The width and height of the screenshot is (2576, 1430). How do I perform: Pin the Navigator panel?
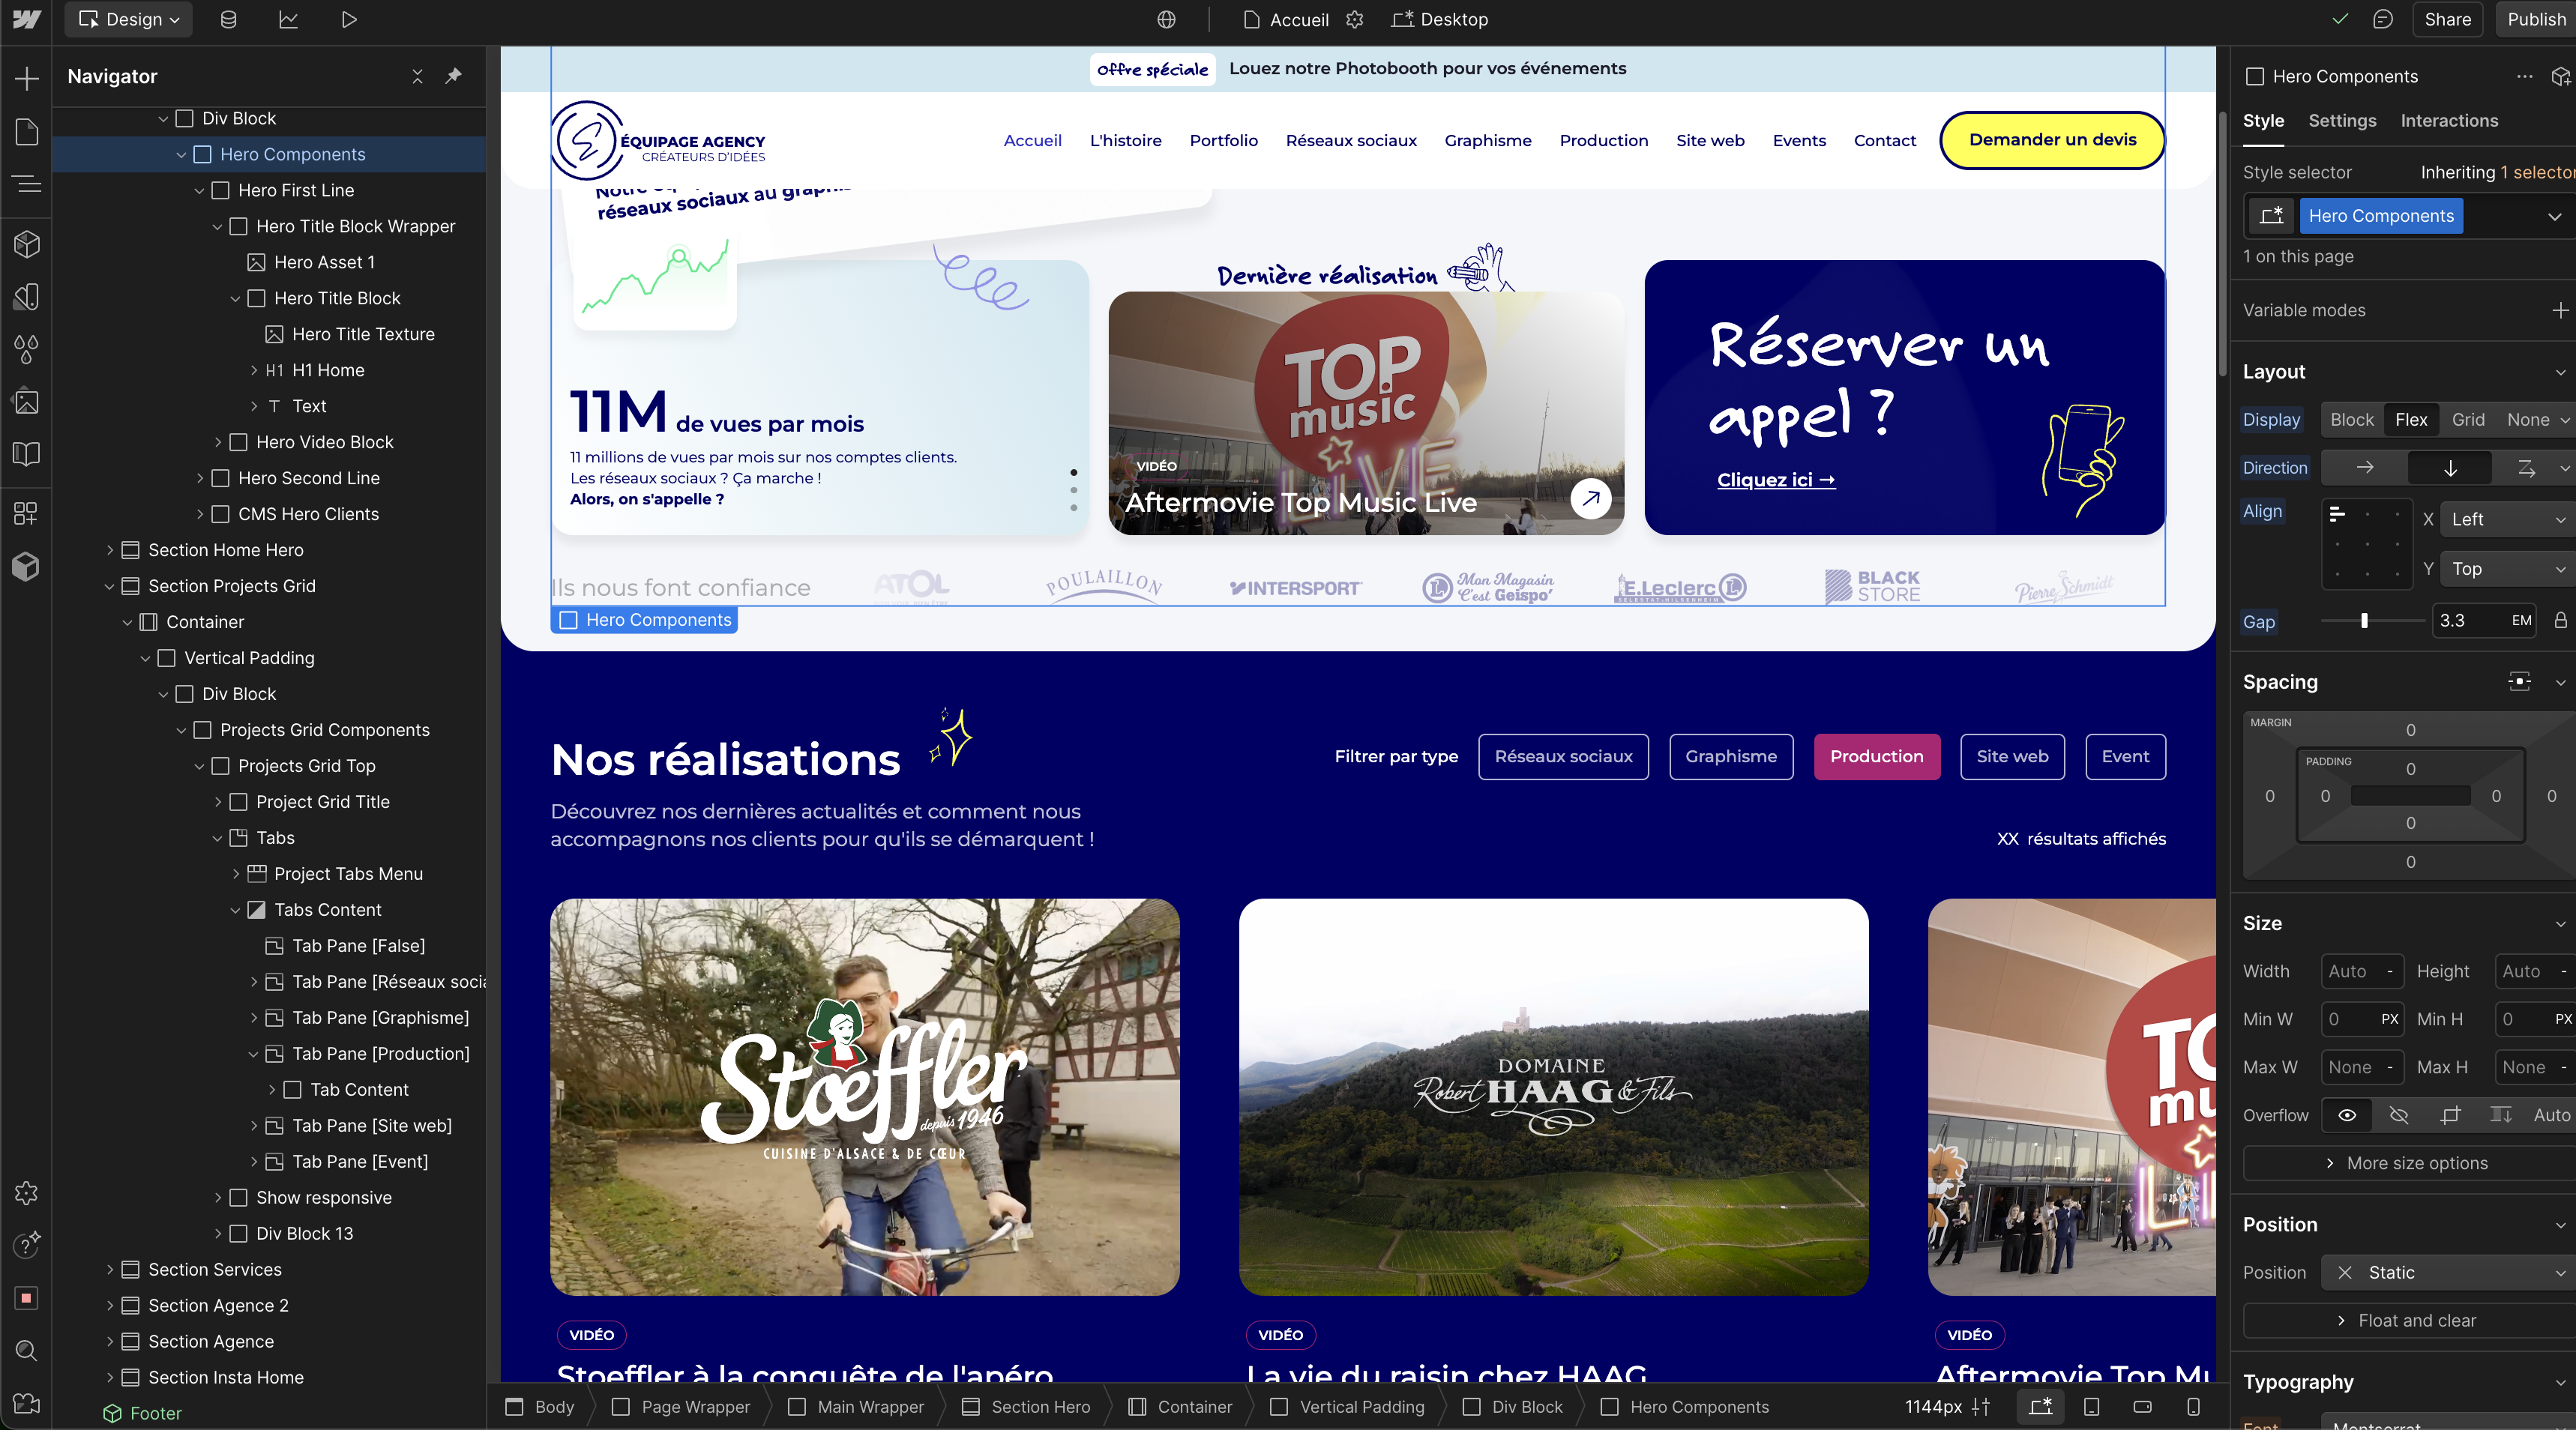pos(454,76)
